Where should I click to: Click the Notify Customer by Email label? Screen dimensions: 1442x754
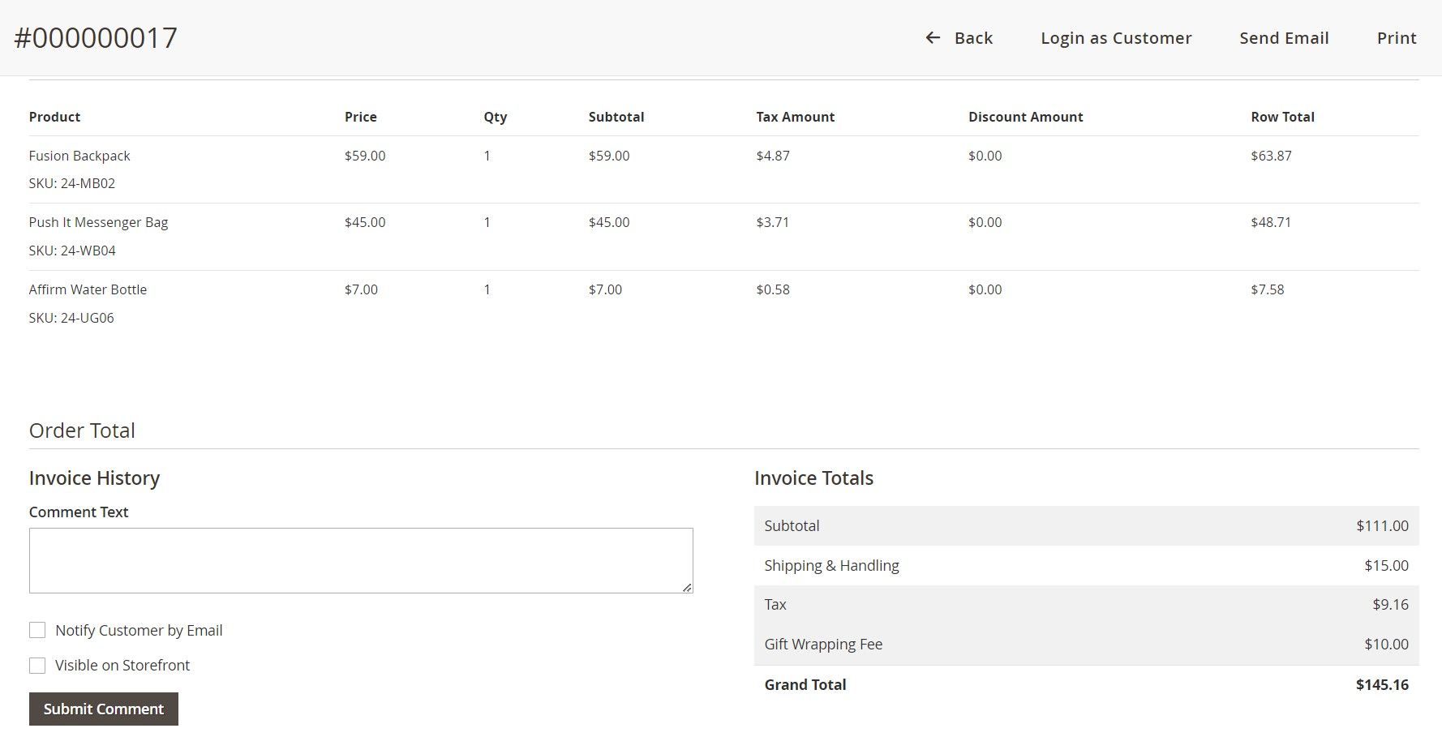(139, 631)
